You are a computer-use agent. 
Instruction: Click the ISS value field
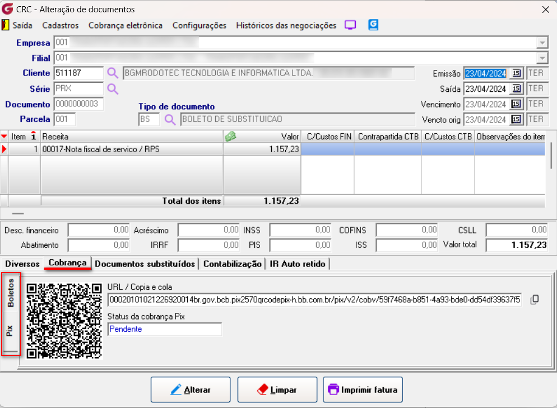pos(407,245)
